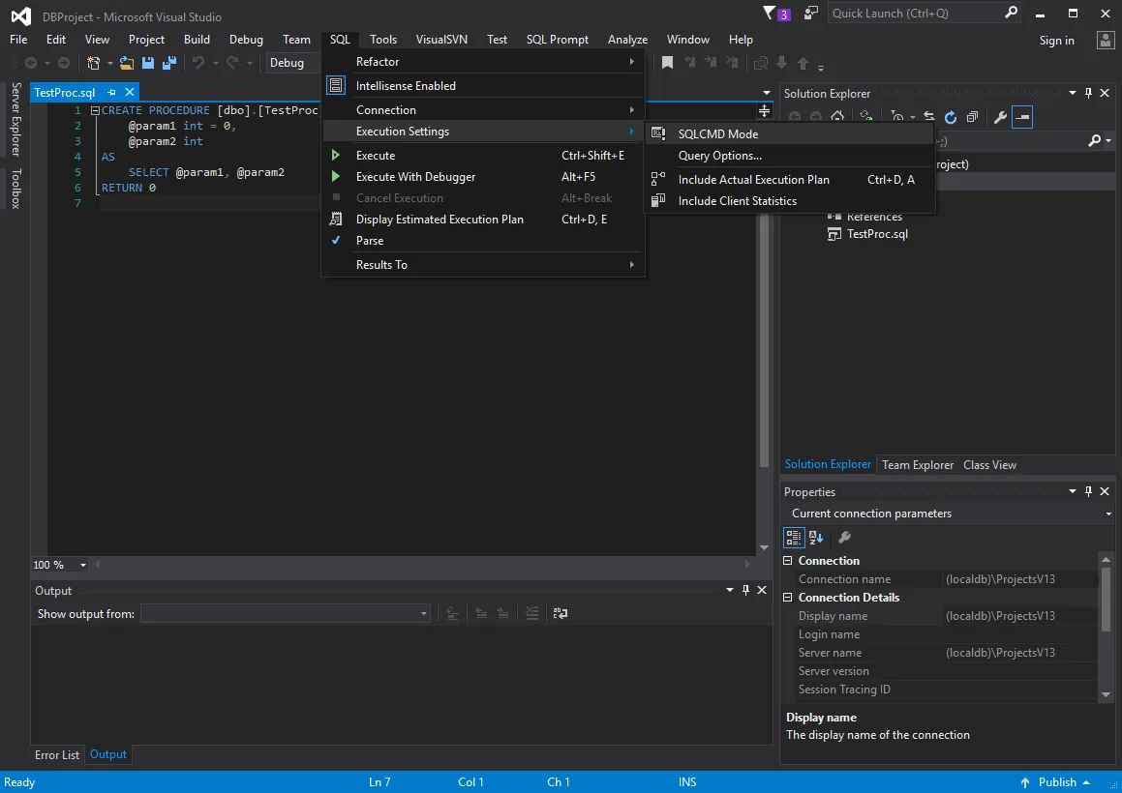Click the Save All toolbar icon
Viewport: 1122px width, 793px height.
tap(169, 63)
